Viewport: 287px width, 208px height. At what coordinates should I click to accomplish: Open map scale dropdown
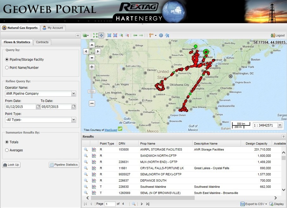[280, 125]
